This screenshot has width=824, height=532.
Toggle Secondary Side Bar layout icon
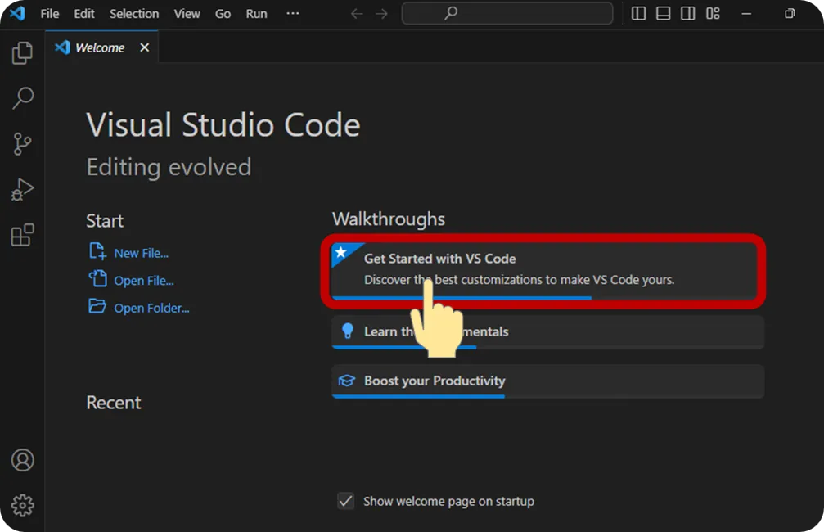coord(688,14)
